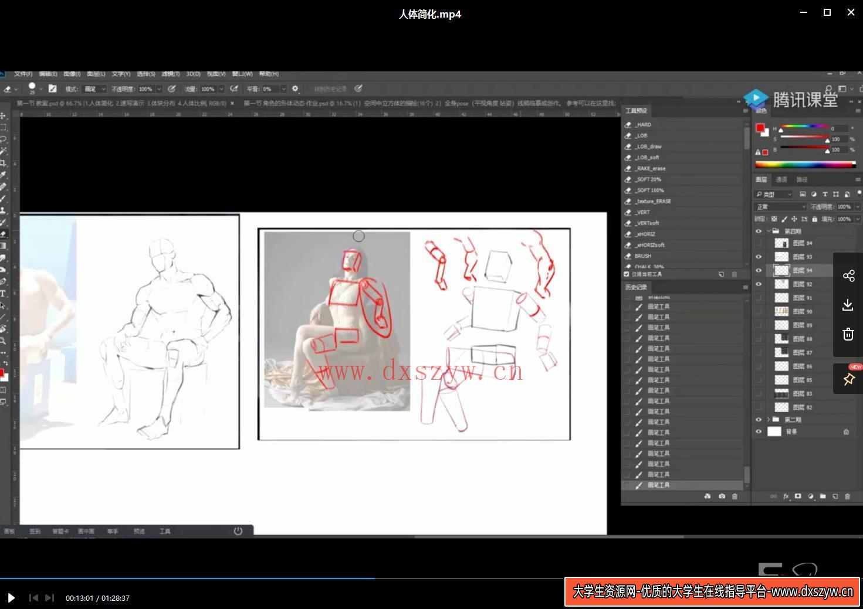Filter layers by type layer icon
The image size is (863, 609).
[x=825, y=194]
